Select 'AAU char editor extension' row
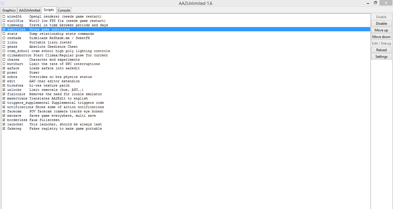The height and width of the screenshot is (209, 393). tap(186, 81)
